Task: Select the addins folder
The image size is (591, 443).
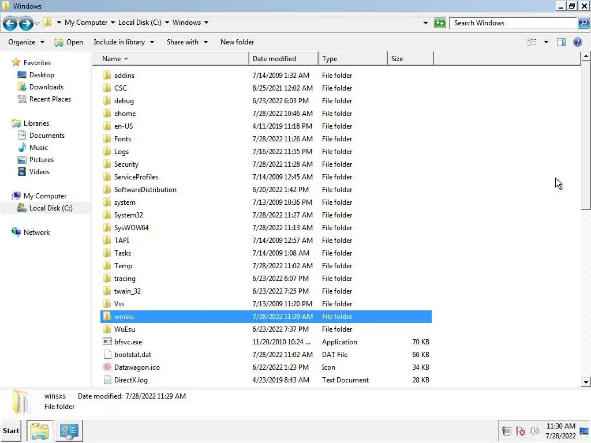Action: point(125,76)
